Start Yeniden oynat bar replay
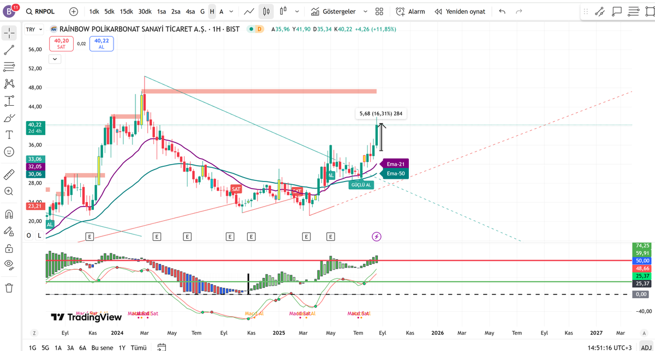 [x=460, y=11]
